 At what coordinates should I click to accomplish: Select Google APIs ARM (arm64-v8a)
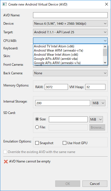coord(68,59)
